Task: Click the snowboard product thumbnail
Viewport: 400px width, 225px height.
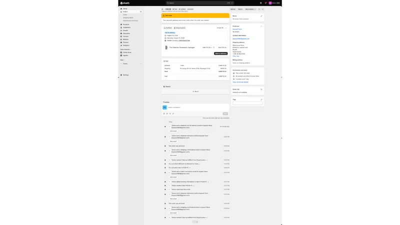Action: click(x=166, y=47)
